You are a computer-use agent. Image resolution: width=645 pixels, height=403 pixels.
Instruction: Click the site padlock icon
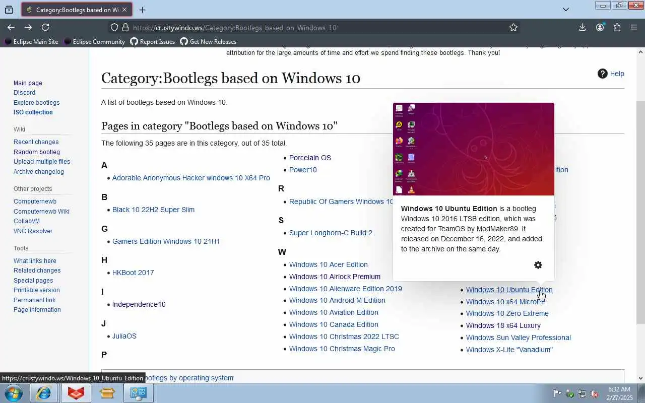[125, 28]
